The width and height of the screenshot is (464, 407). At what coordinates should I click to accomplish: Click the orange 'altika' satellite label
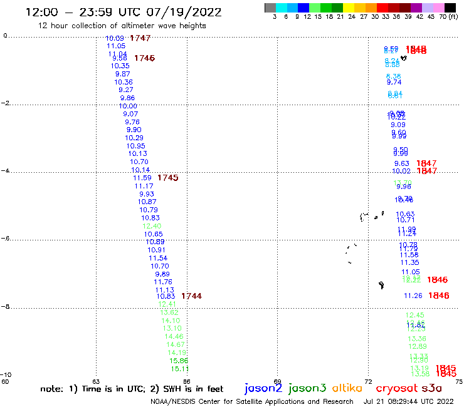tap(347, 388)
